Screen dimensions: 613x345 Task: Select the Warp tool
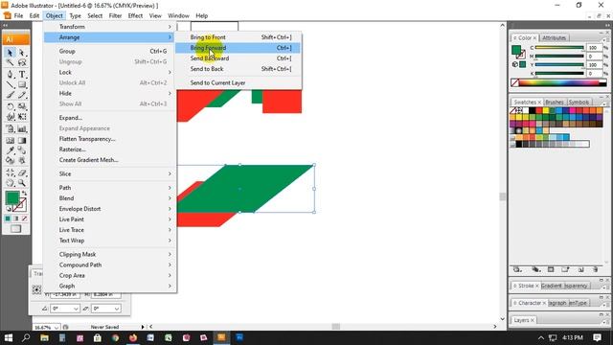[11, 117]
